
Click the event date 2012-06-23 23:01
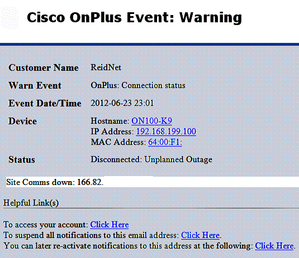click(122, 103)
